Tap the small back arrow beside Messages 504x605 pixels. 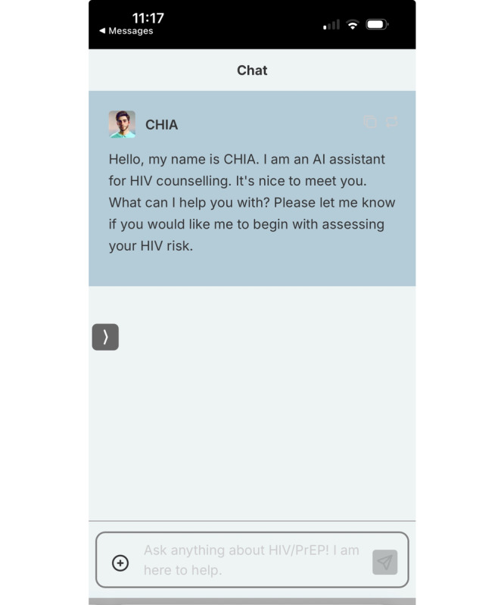pos(102,30)
